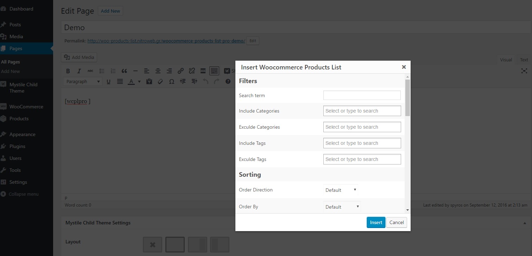Image resolution: width=532 pixels, height=256 pixels.
Task: Open the Order By dropdown
Action: [x=342, y=207]
